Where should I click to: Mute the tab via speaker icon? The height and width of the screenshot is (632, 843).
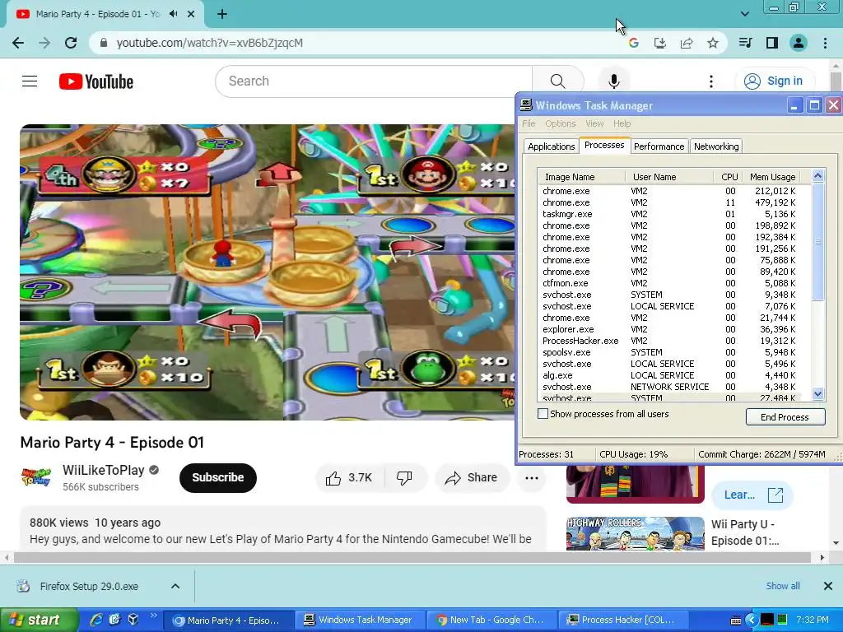[173, 14]
